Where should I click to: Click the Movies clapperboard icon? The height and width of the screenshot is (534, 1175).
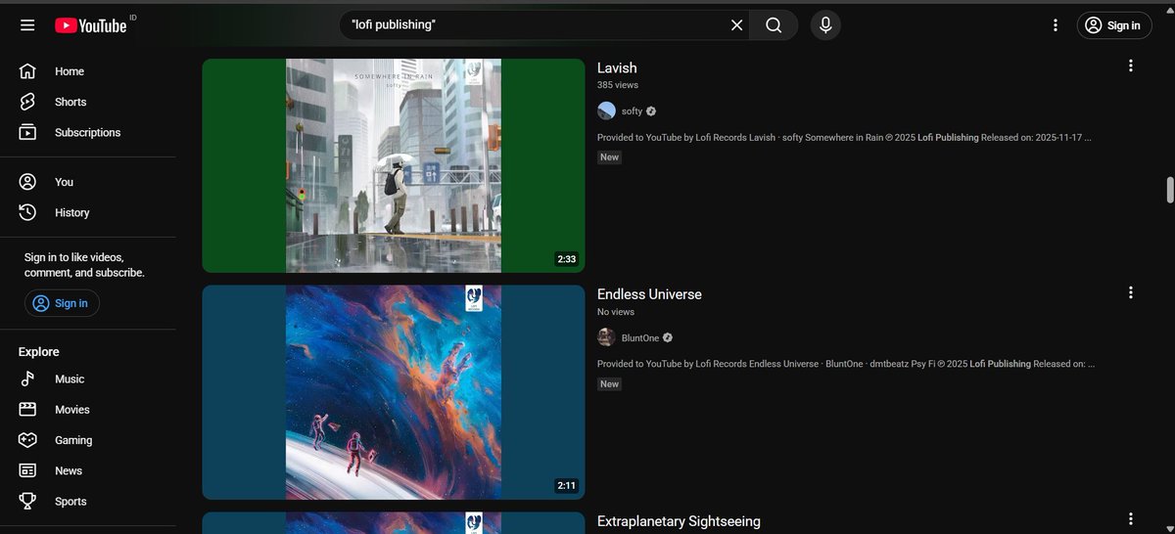(x=27, y=410)
